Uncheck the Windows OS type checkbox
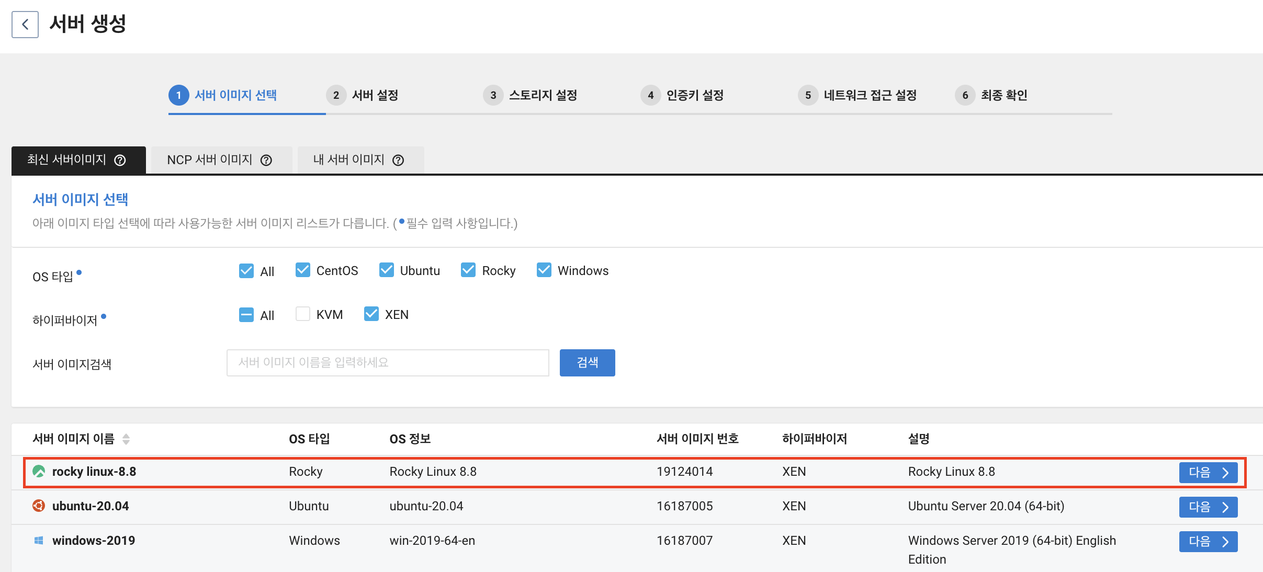 544,270
